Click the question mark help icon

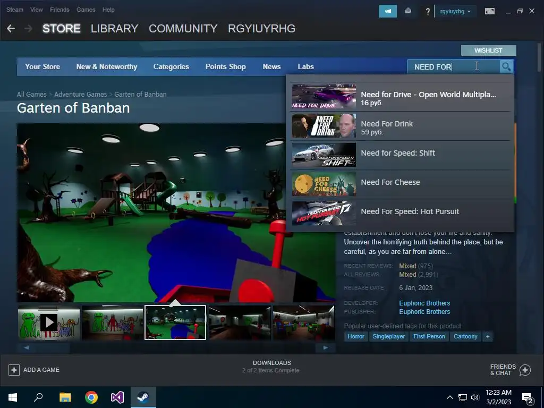click(x=428, y=12)
